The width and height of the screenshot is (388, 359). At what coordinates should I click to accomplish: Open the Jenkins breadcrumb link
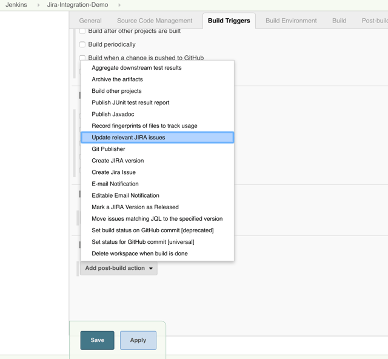coord(16,5)
